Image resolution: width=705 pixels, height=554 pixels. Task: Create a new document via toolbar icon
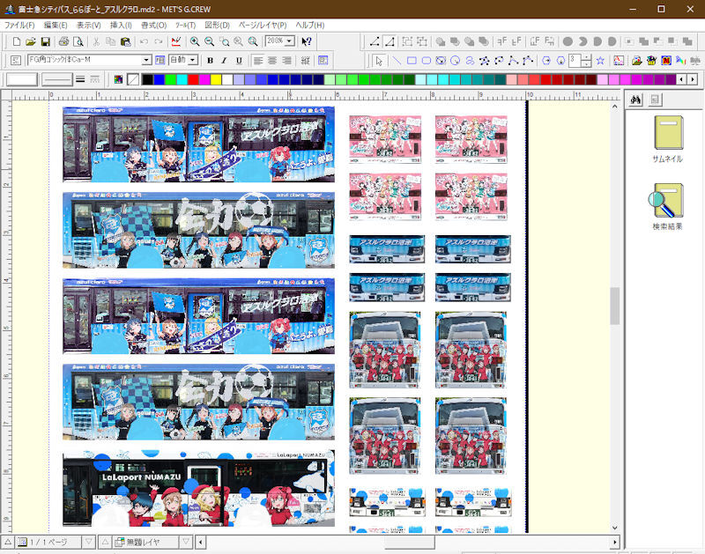point(17,41)
